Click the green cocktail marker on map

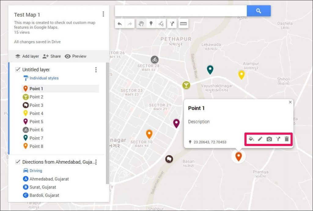[x=186, y=85]
